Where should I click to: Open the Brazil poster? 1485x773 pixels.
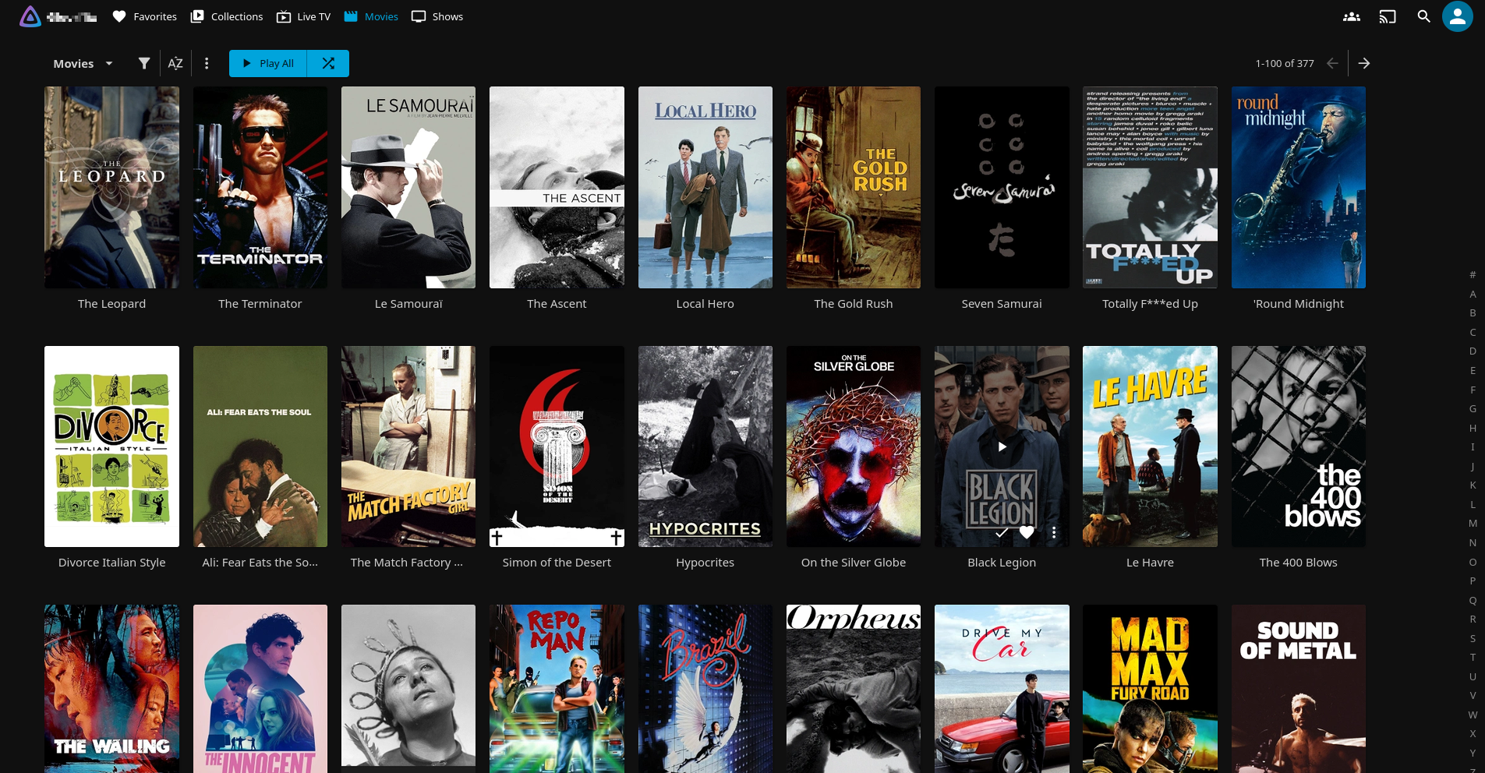705,689
